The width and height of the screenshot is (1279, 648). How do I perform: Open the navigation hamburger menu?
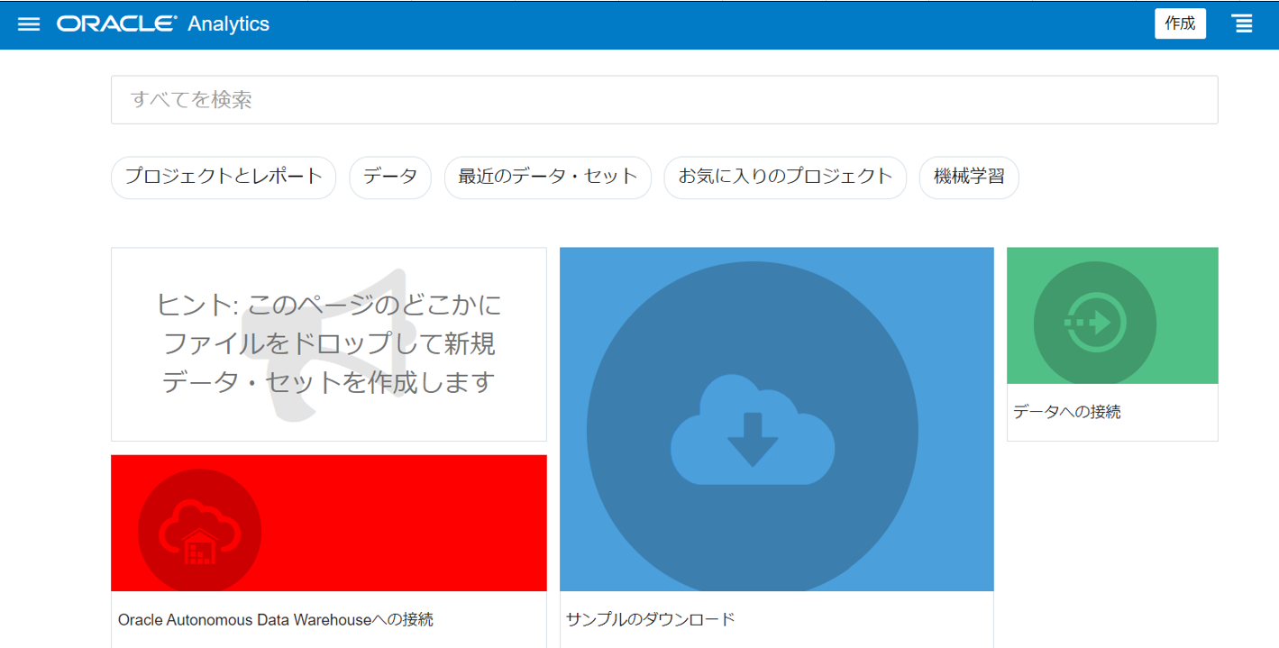(x=29, y=23)
